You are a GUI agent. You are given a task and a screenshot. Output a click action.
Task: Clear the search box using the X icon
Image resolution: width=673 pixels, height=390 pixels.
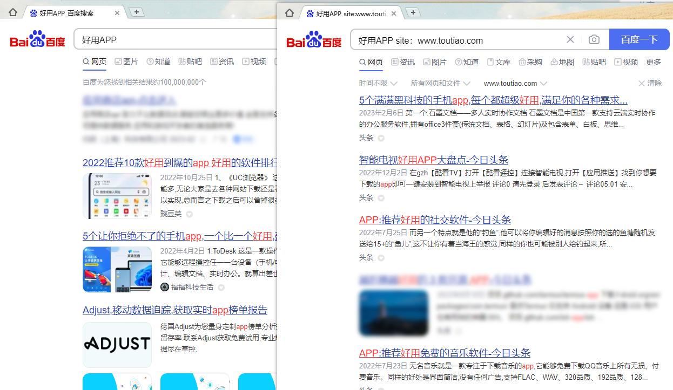click(570, 40)
